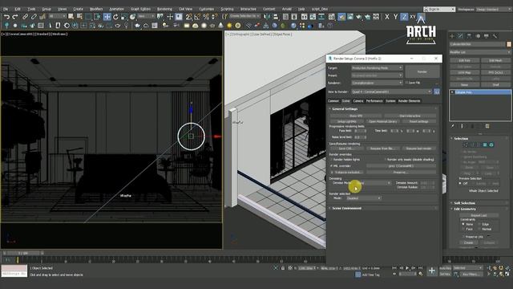Switch to the Camera tab in Render Setup
This screenshot has height=289, width=513.
(358, 101)
